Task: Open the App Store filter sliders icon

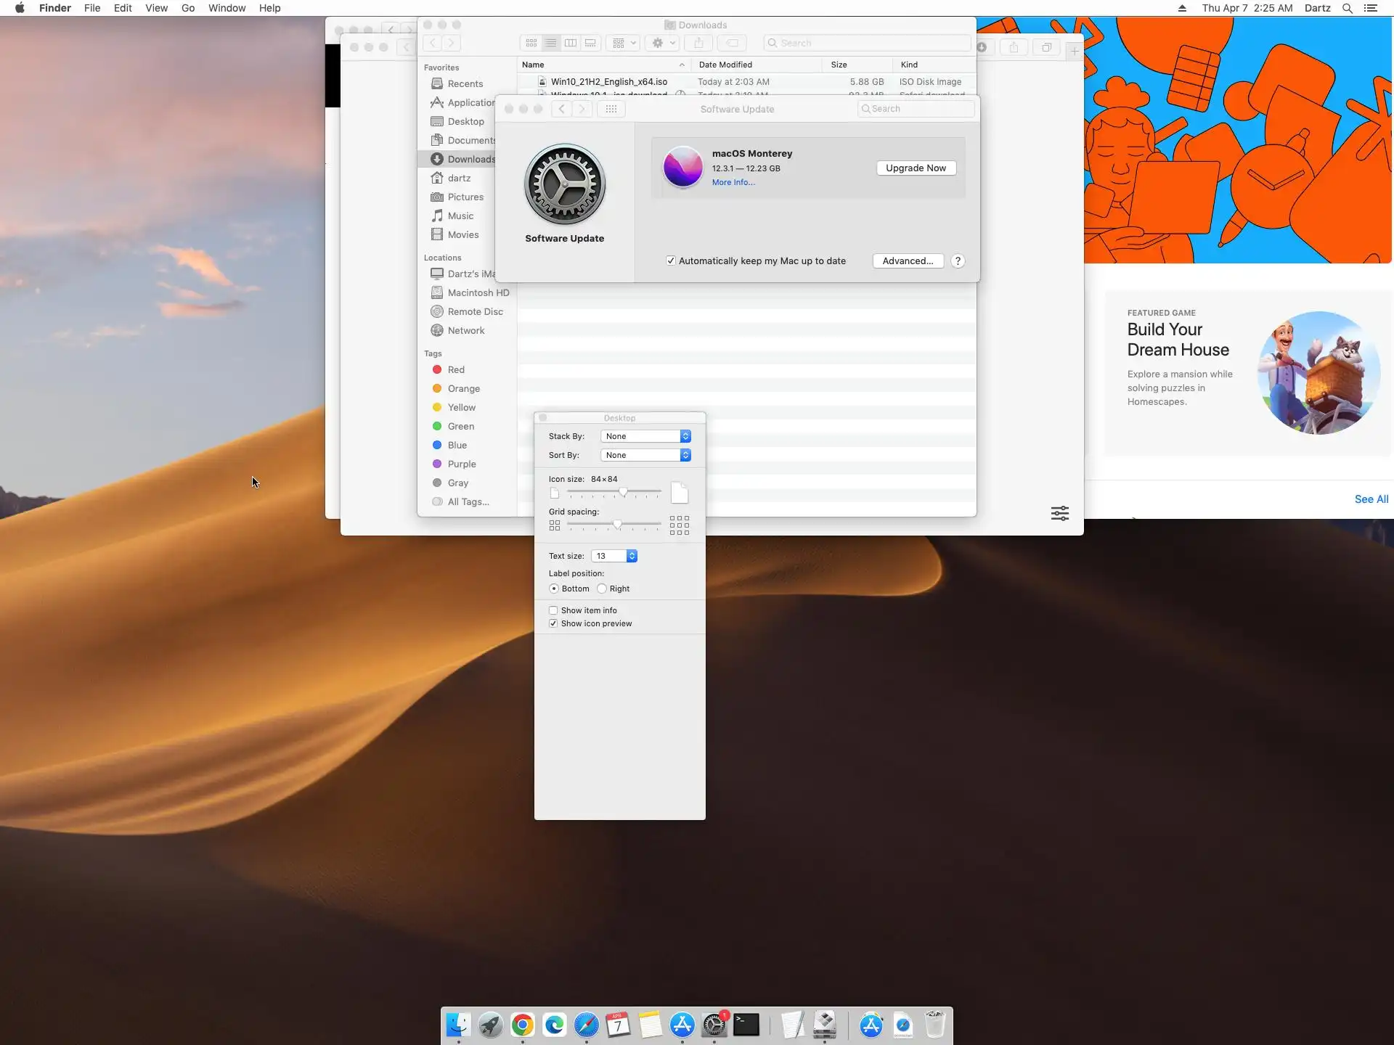Action: point(1059,513)
